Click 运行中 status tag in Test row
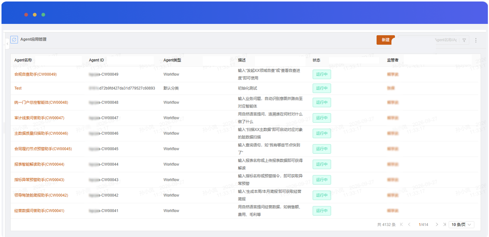This screenshot has width=489, height=237. coord(322,88)
